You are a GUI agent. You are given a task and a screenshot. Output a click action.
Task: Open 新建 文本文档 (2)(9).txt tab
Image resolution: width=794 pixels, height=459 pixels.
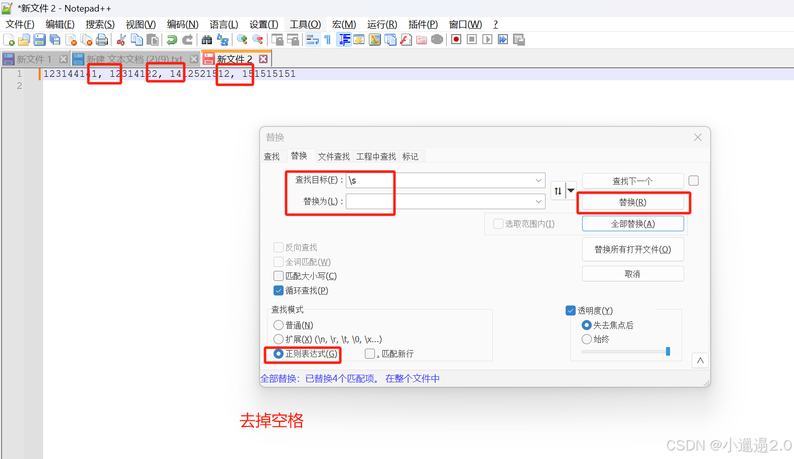[135, 59]
